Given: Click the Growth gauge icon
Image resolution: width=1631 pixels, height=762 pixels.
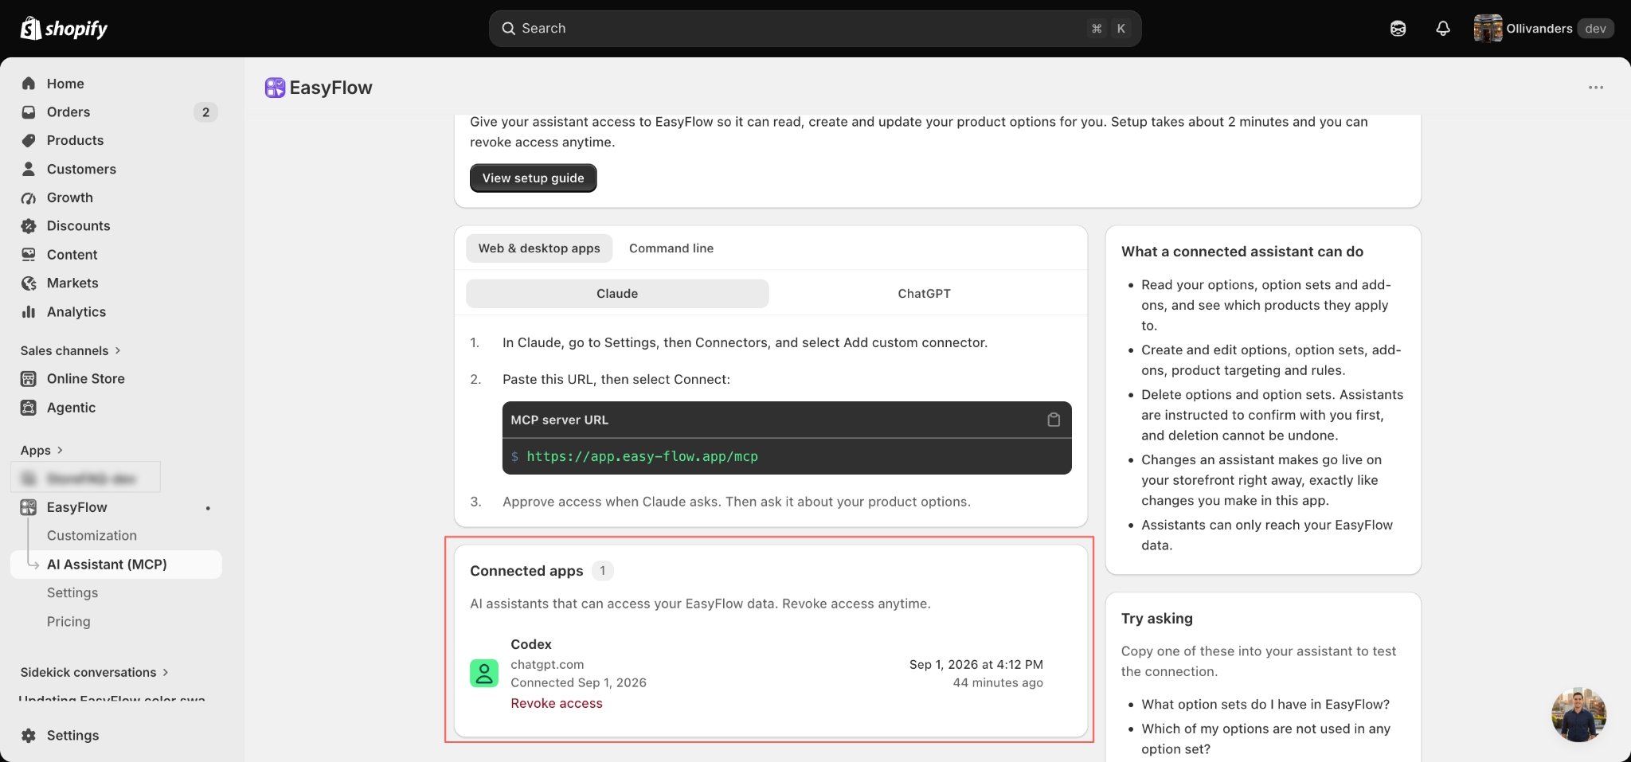Looking at the screenshot, I should (x=29, y=197).
